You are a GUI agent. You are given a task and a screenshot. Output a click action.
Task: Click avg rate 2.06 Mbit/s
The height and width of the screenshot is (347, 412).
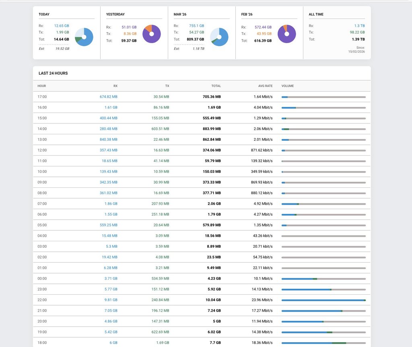tap(263, 129)
